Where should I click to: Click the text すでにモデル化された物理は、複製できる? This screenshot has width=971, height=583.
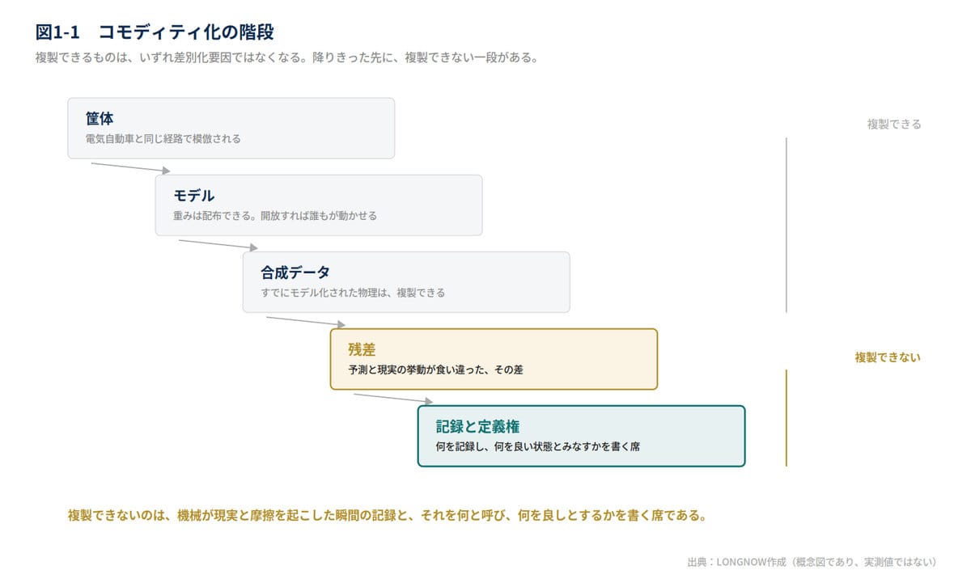pos(353,293)
